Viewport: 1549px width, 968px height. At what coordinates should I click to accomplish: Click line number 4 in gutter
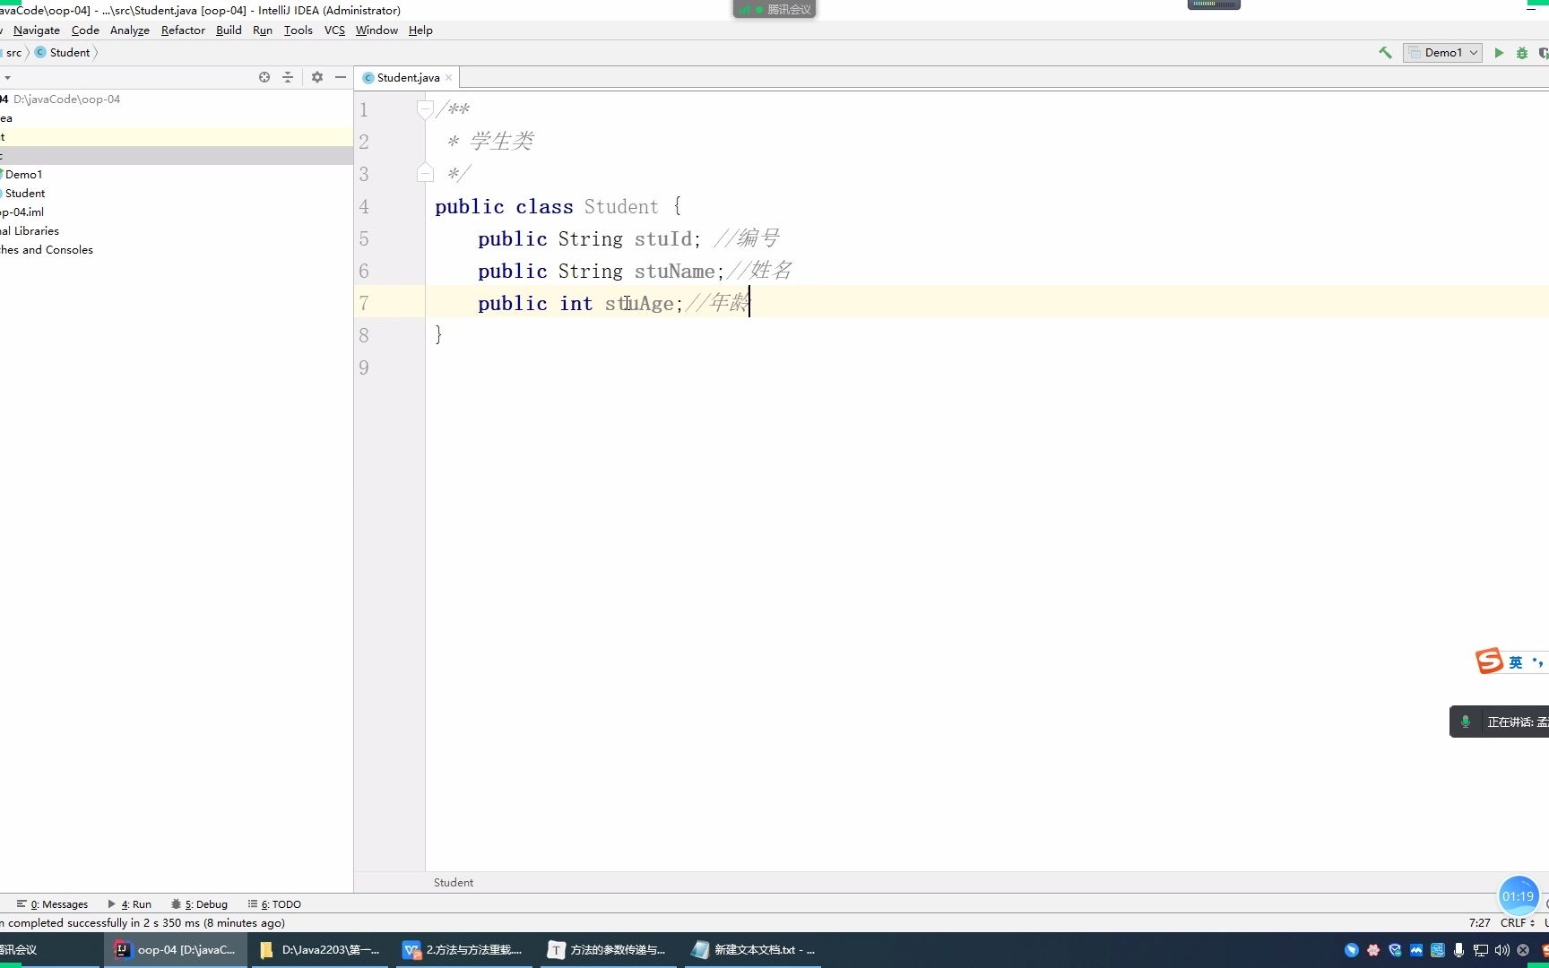364,207
